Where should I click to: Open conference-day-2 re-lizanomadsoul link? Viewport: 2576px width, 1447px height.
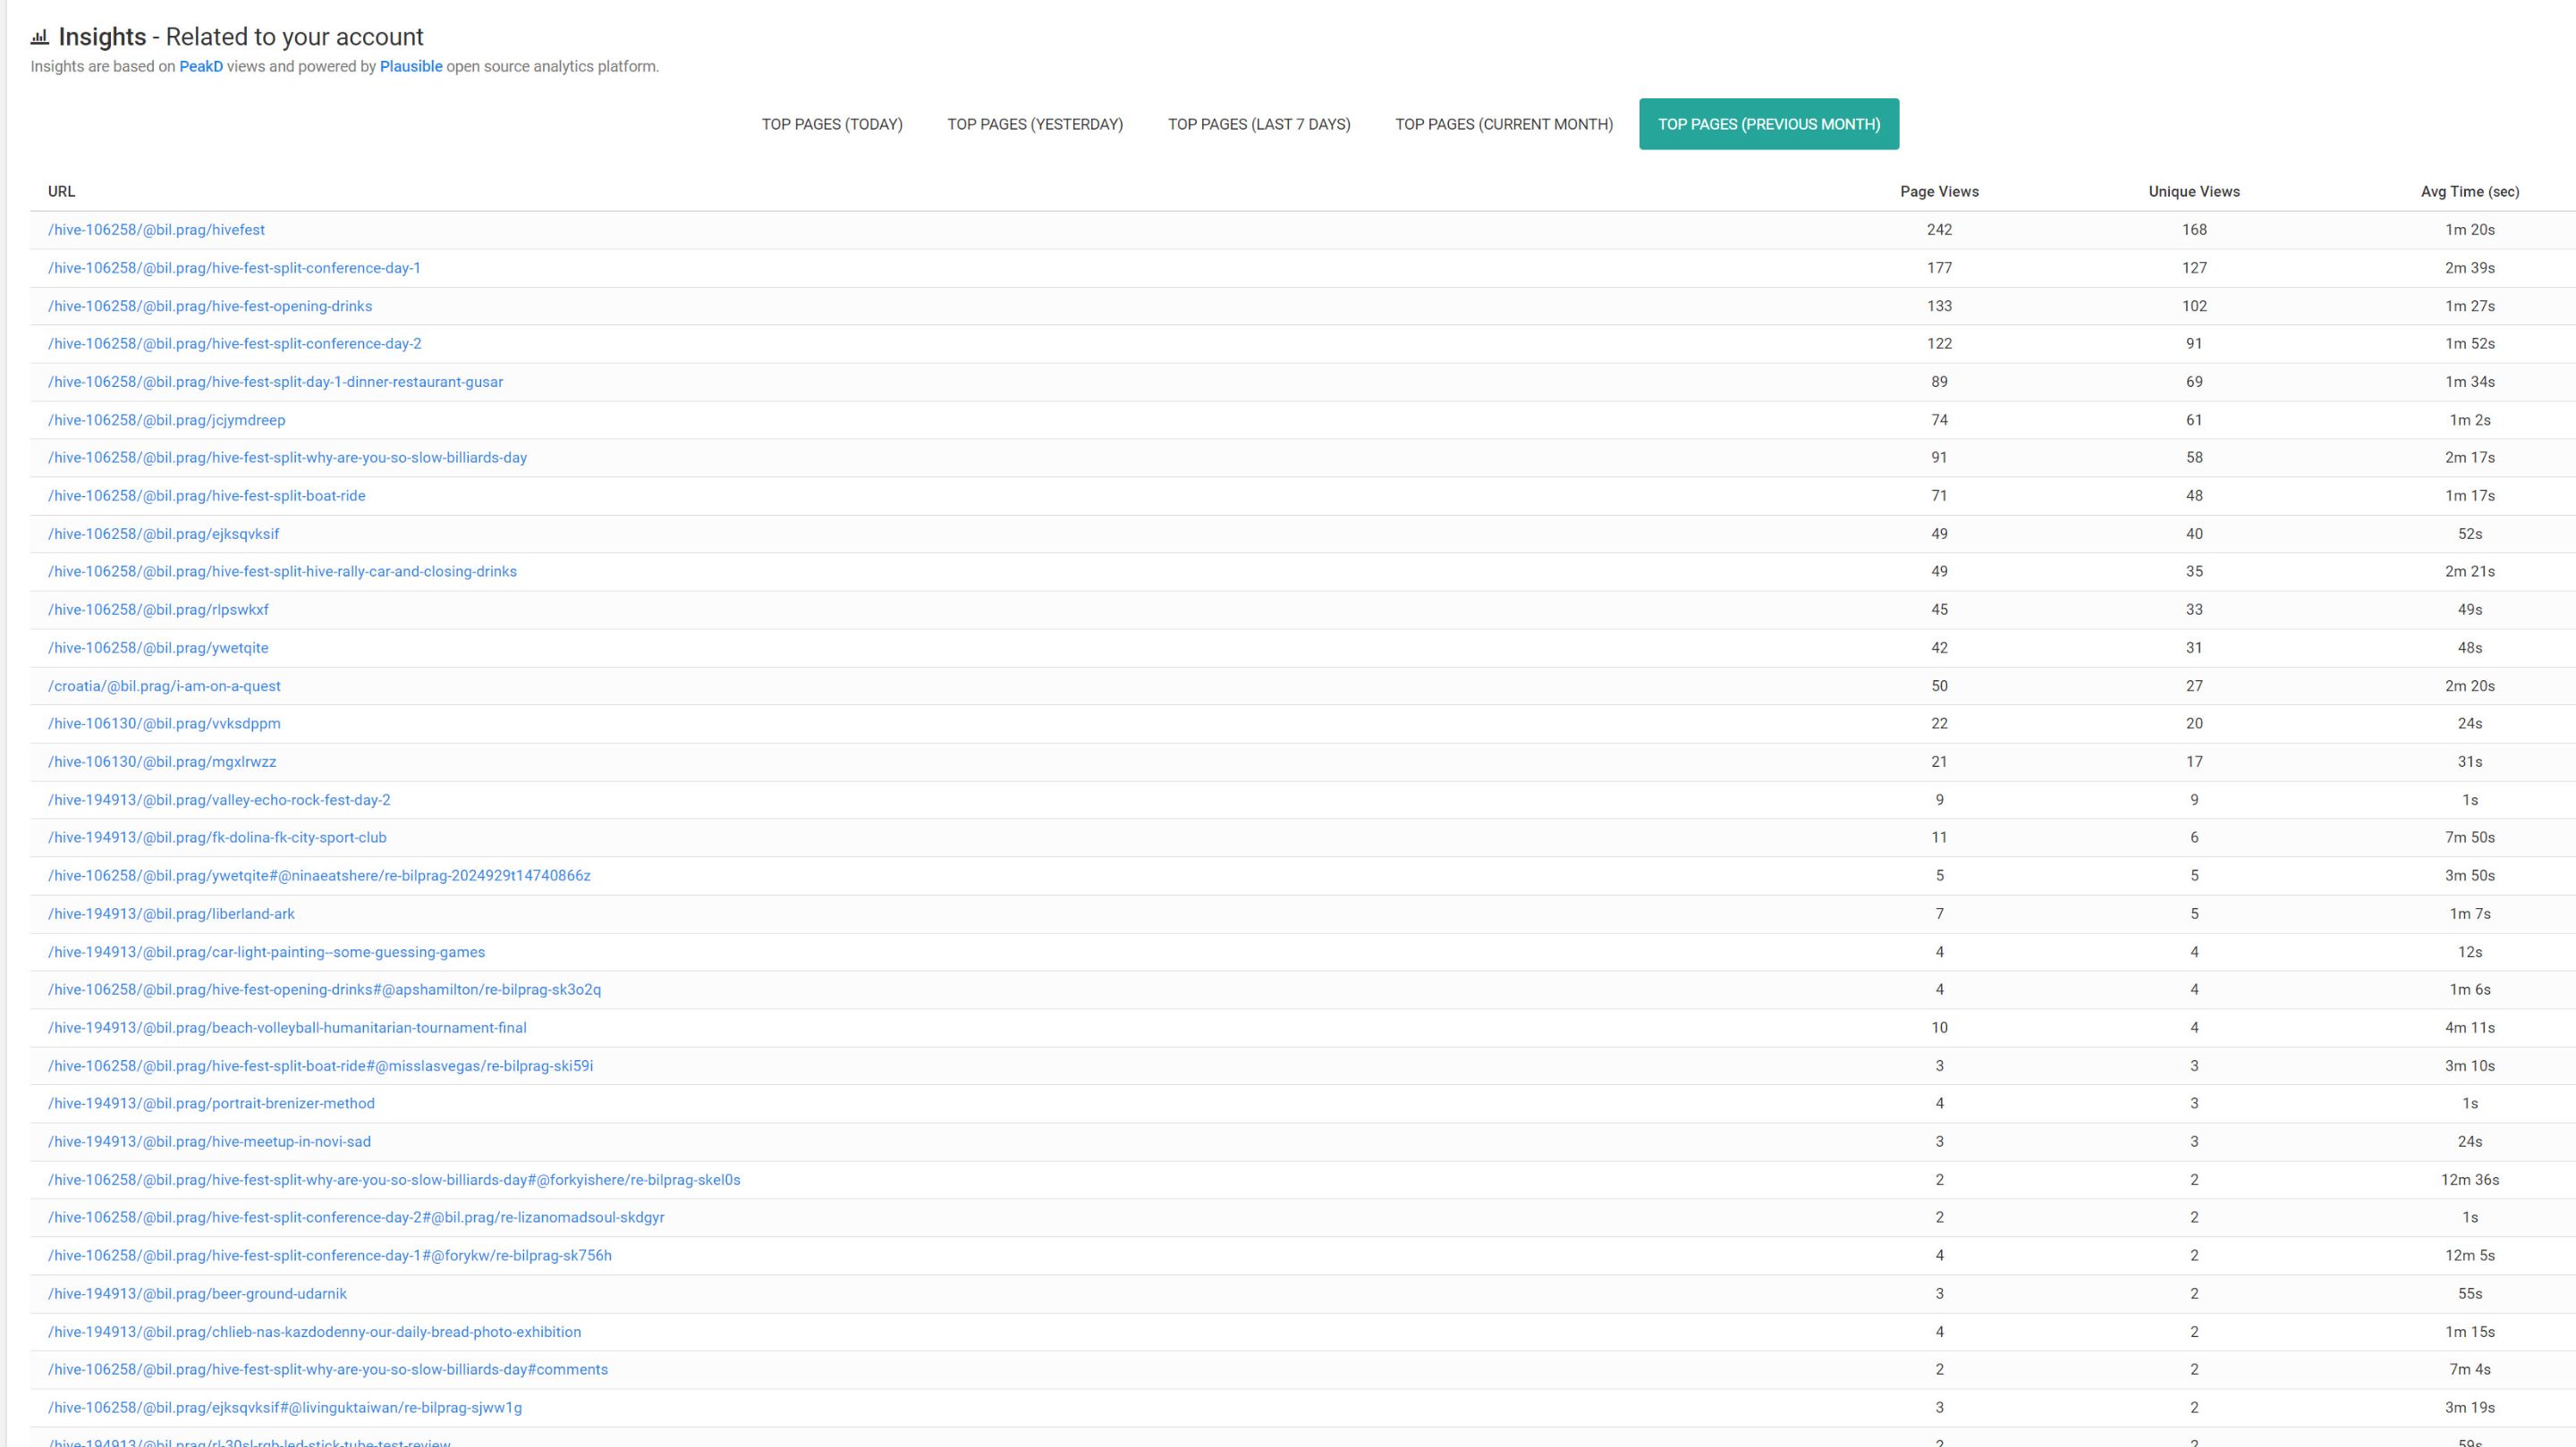pyautogui.click(x=356, y=1217)
